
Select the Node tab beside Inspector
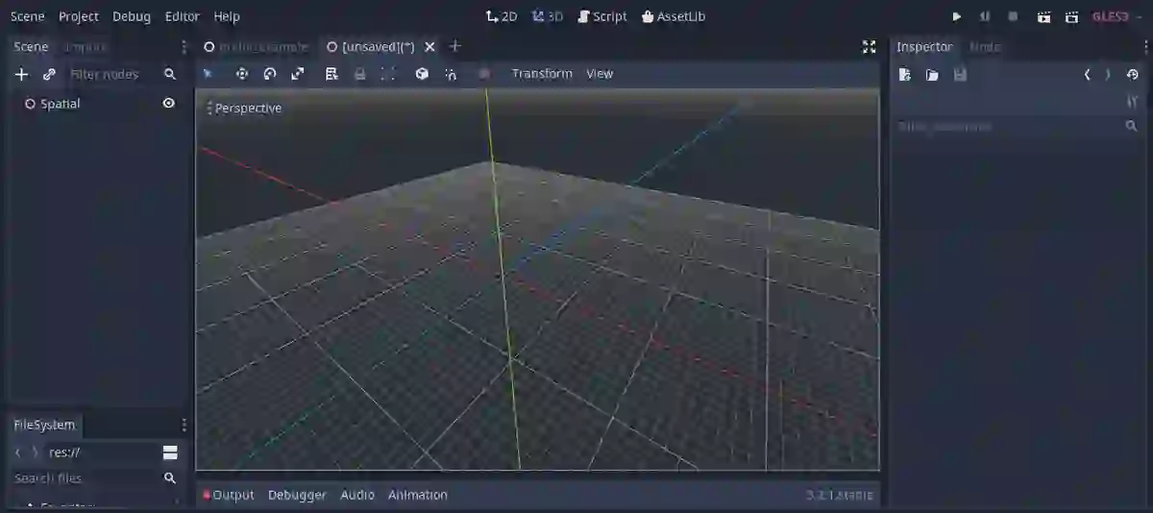(x=985, y=47)
